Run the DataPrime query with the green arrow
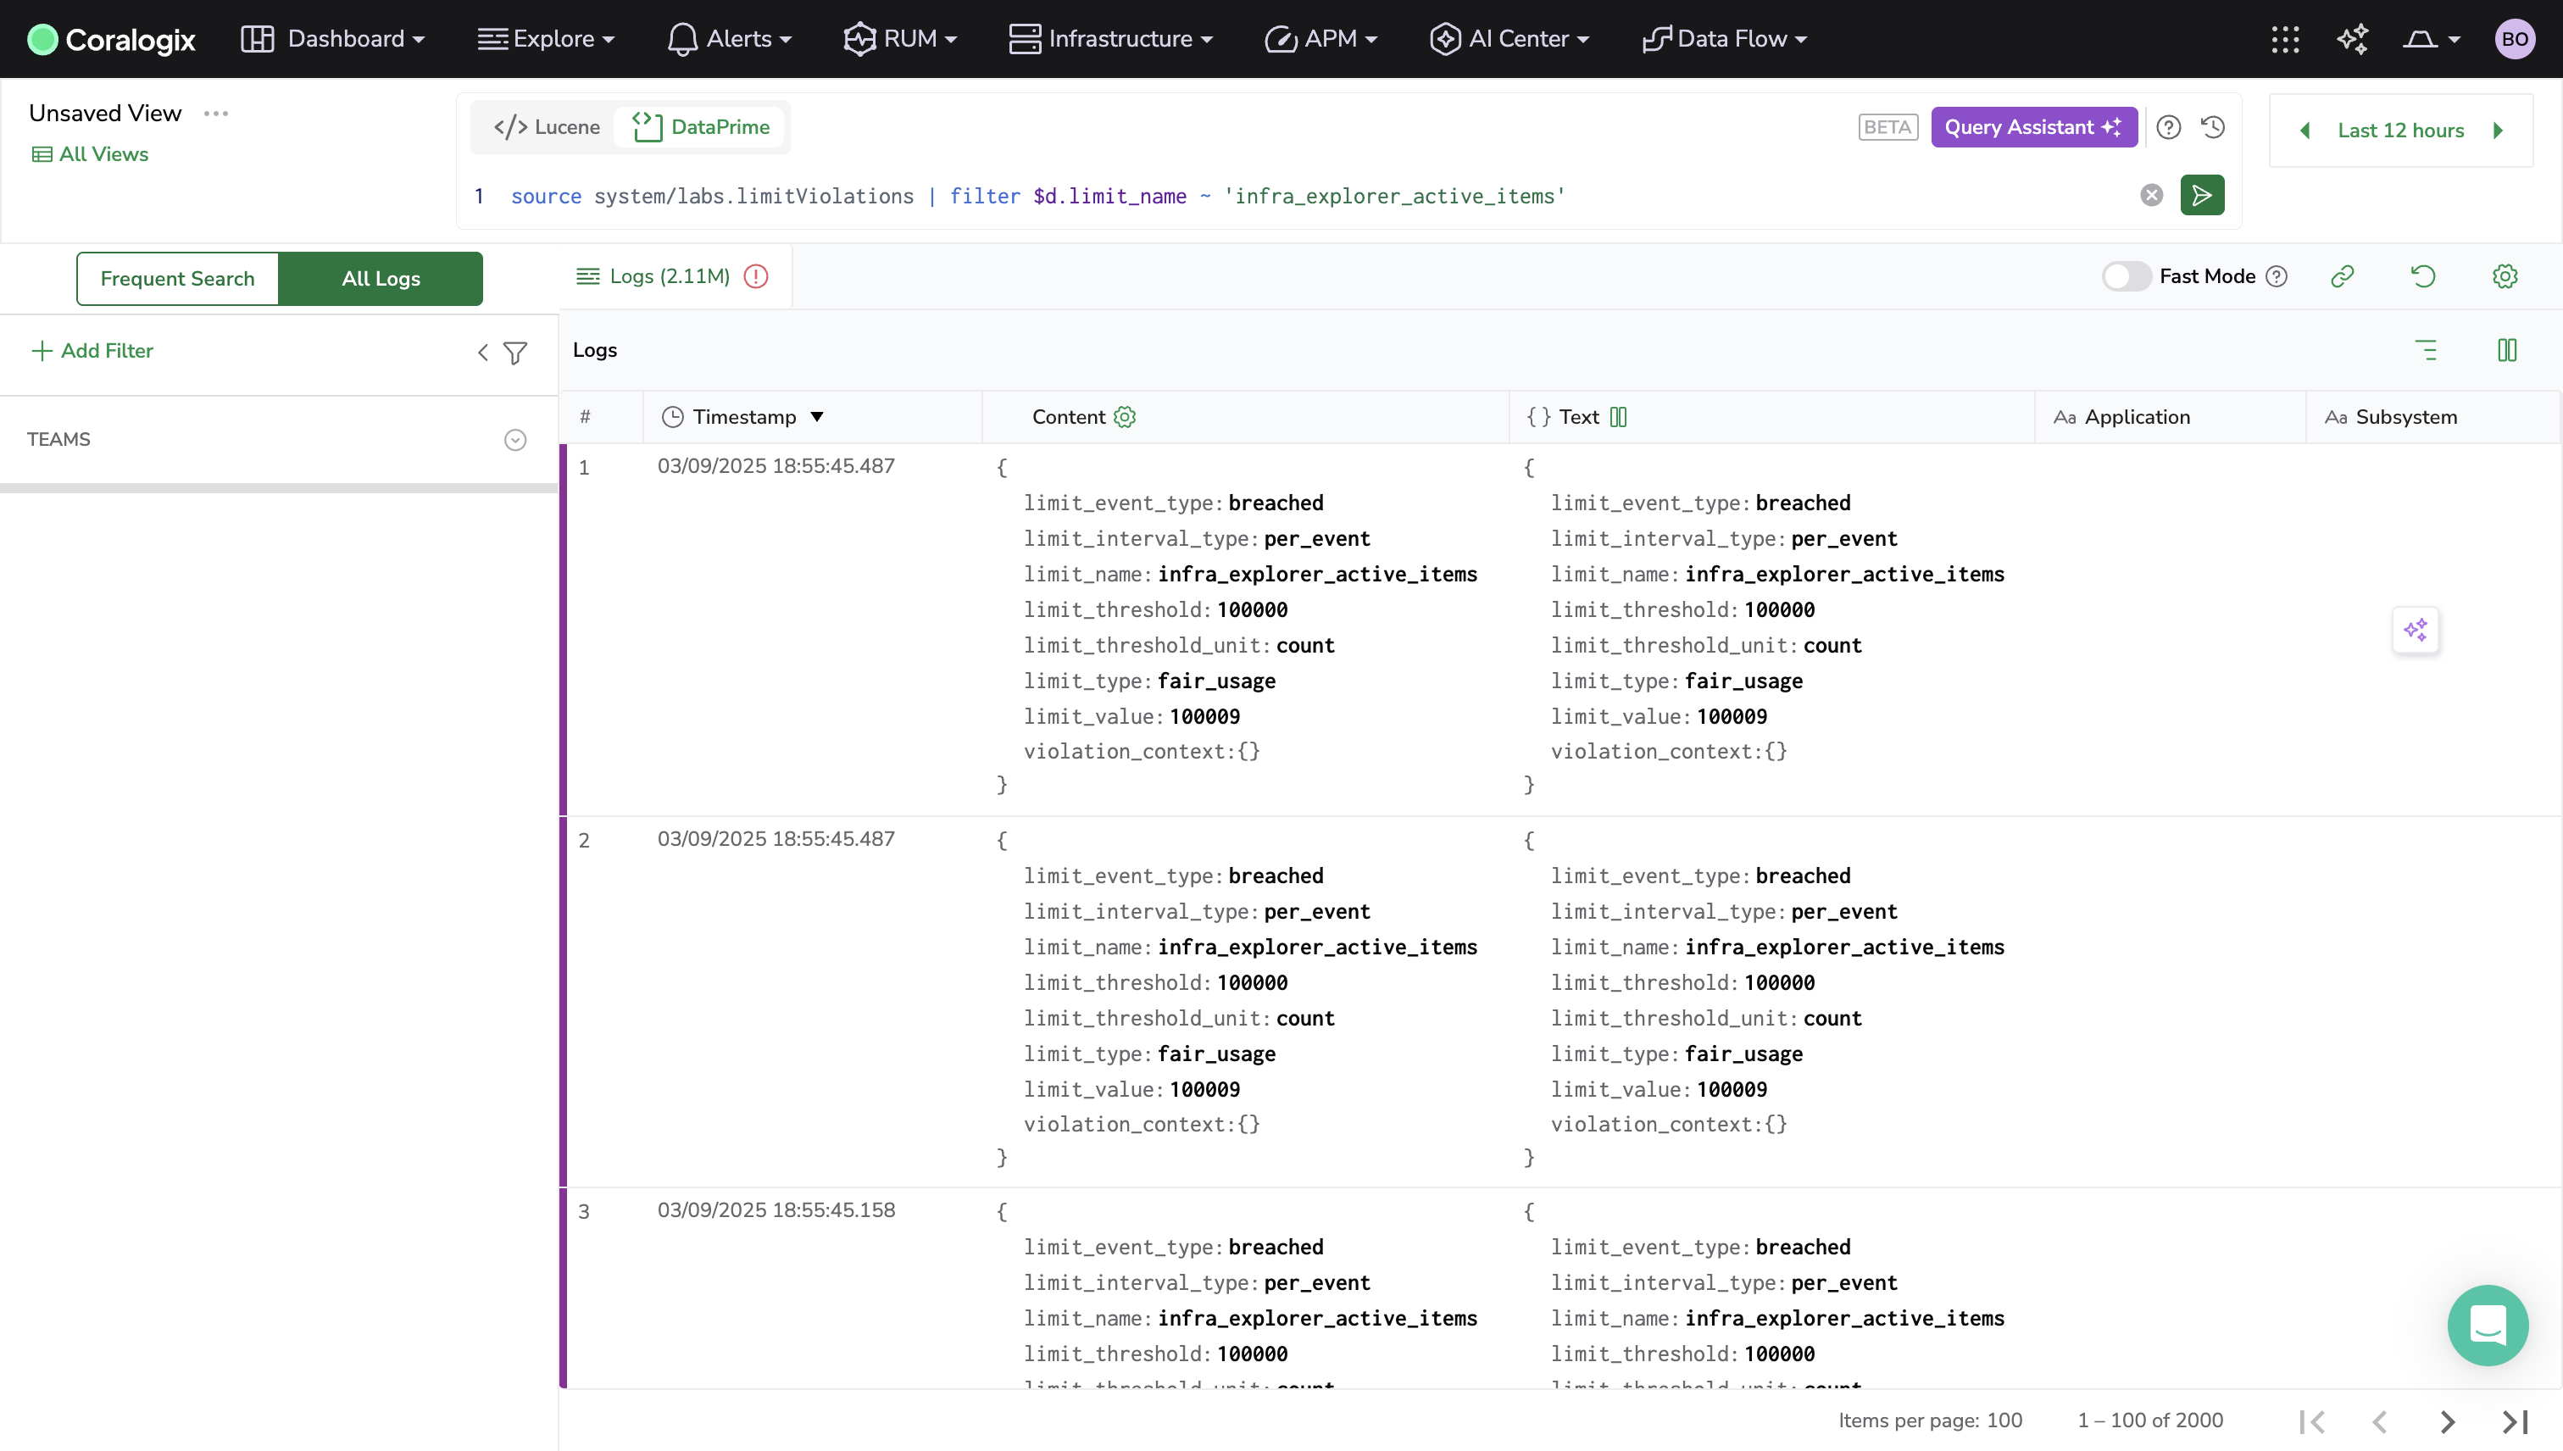 click(2201, 195)
